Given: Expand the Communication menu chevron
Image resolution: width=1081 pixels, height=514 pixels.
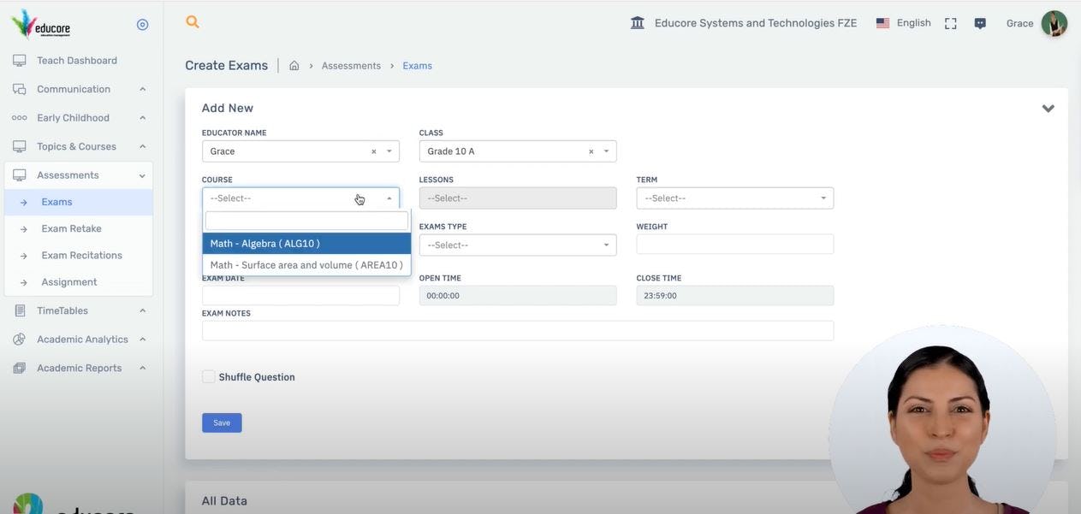Looking at the screenshot, I should [x=142, y=89].
